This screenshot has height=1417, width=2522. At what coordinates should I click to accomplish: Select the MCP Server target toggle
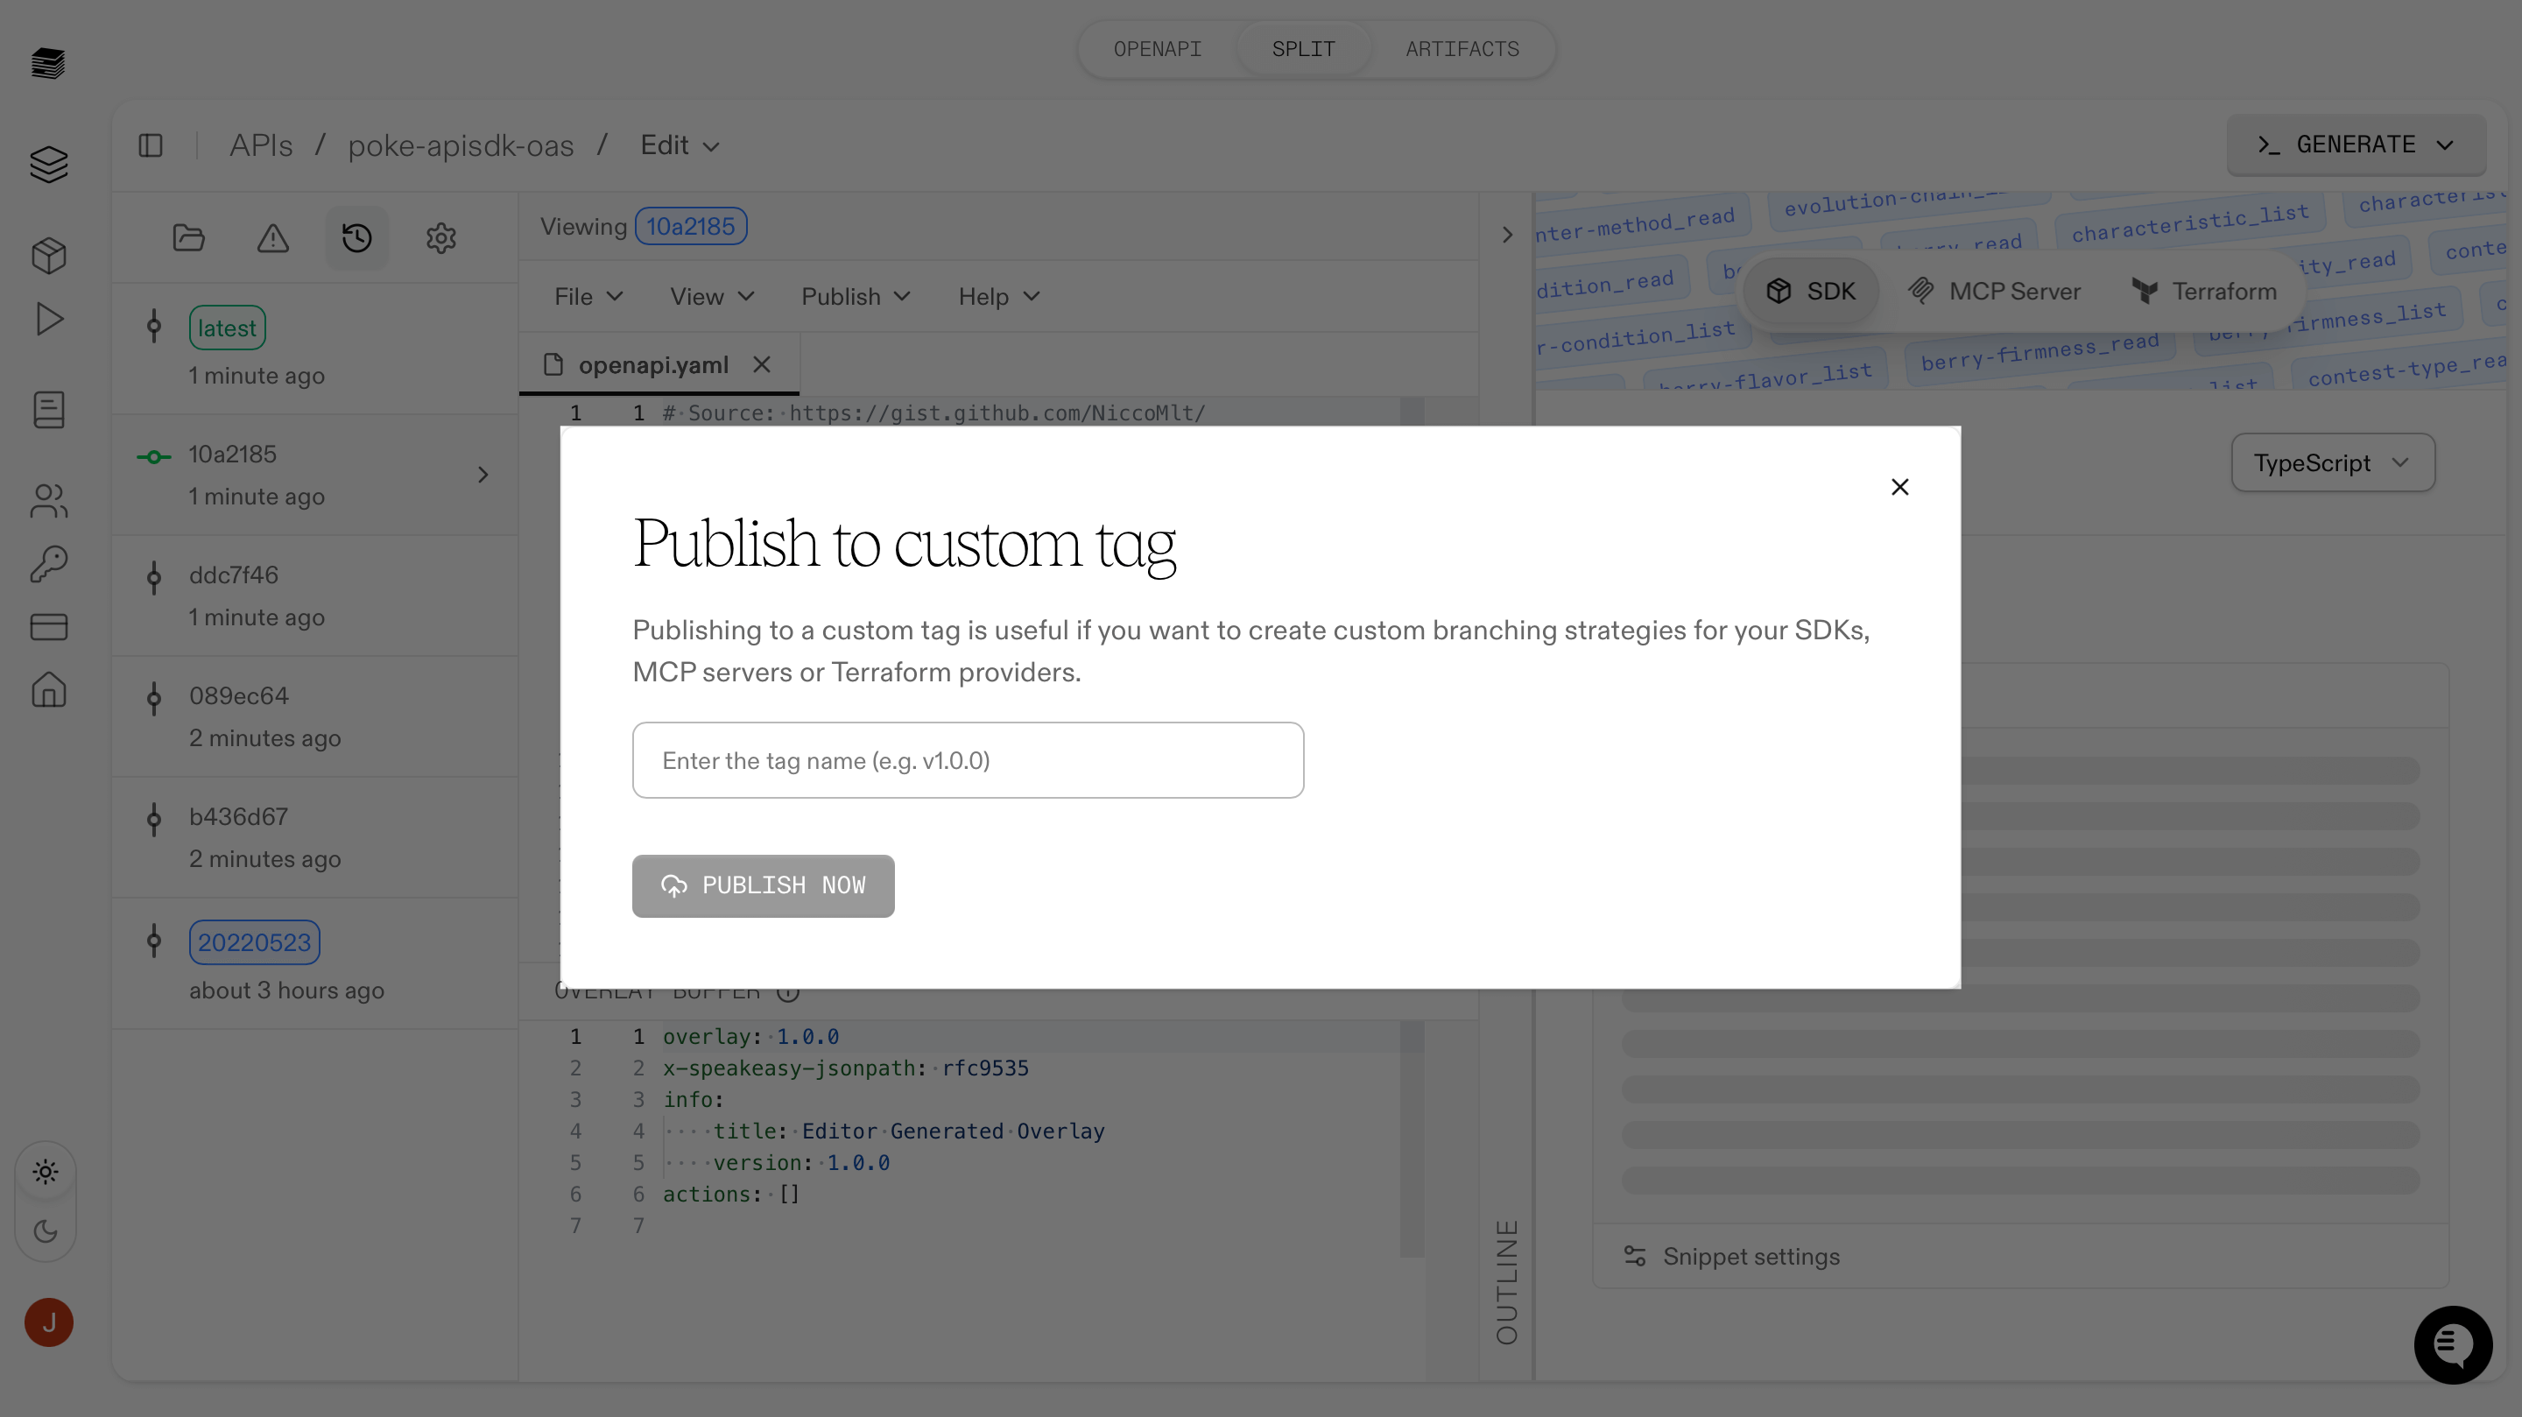[x=1994, y=291]
